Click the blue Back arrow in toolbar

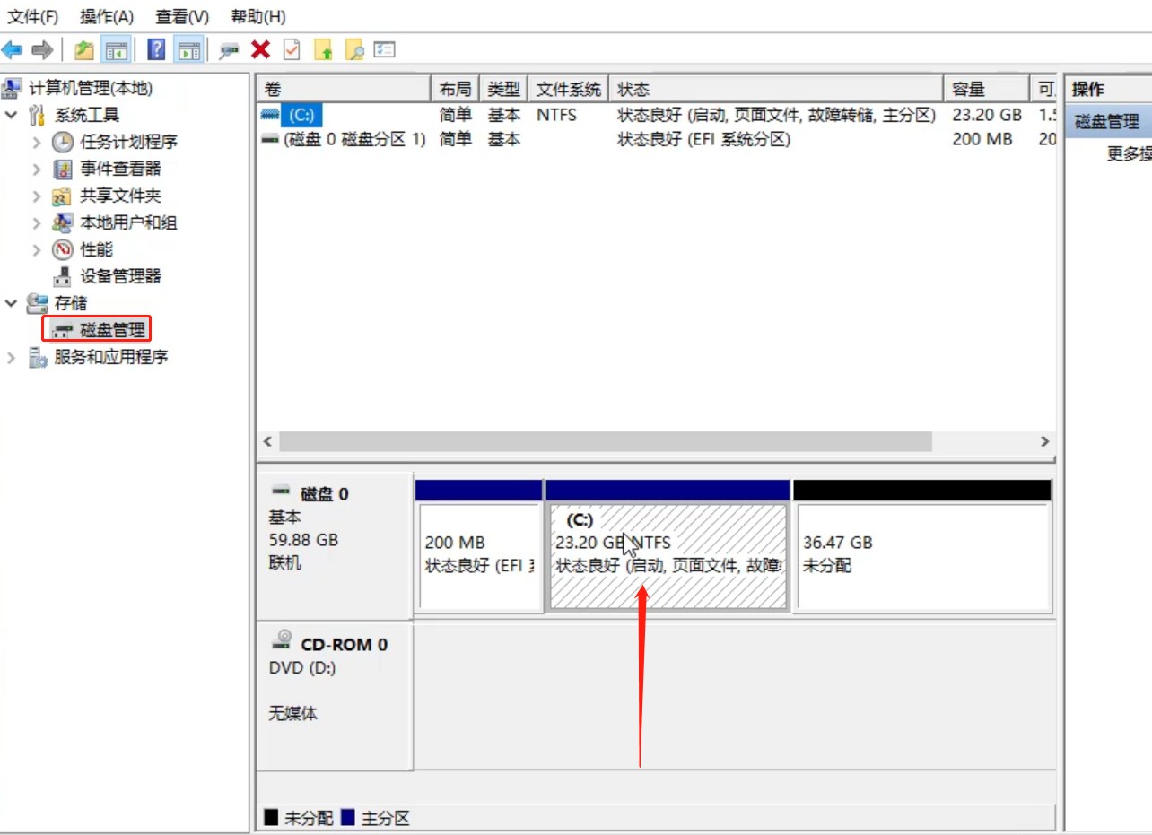pos(13,49)
